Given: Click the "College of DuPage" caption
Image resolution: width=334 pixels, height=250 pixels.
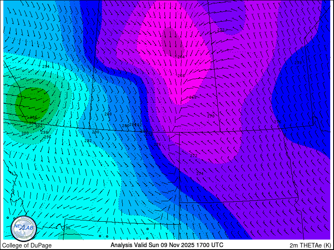Looking at the screenshot, I should coord(27,245).
